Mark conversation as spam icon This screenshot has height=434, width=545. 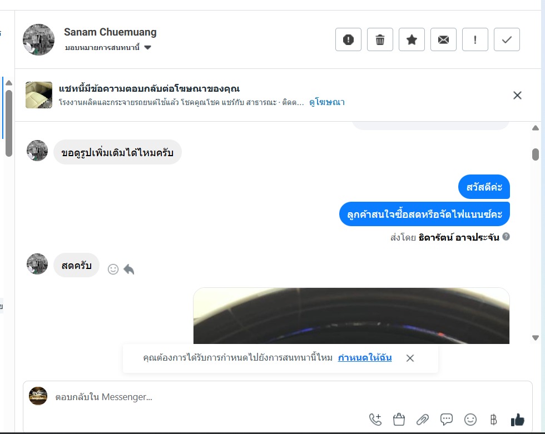[348, 39]
